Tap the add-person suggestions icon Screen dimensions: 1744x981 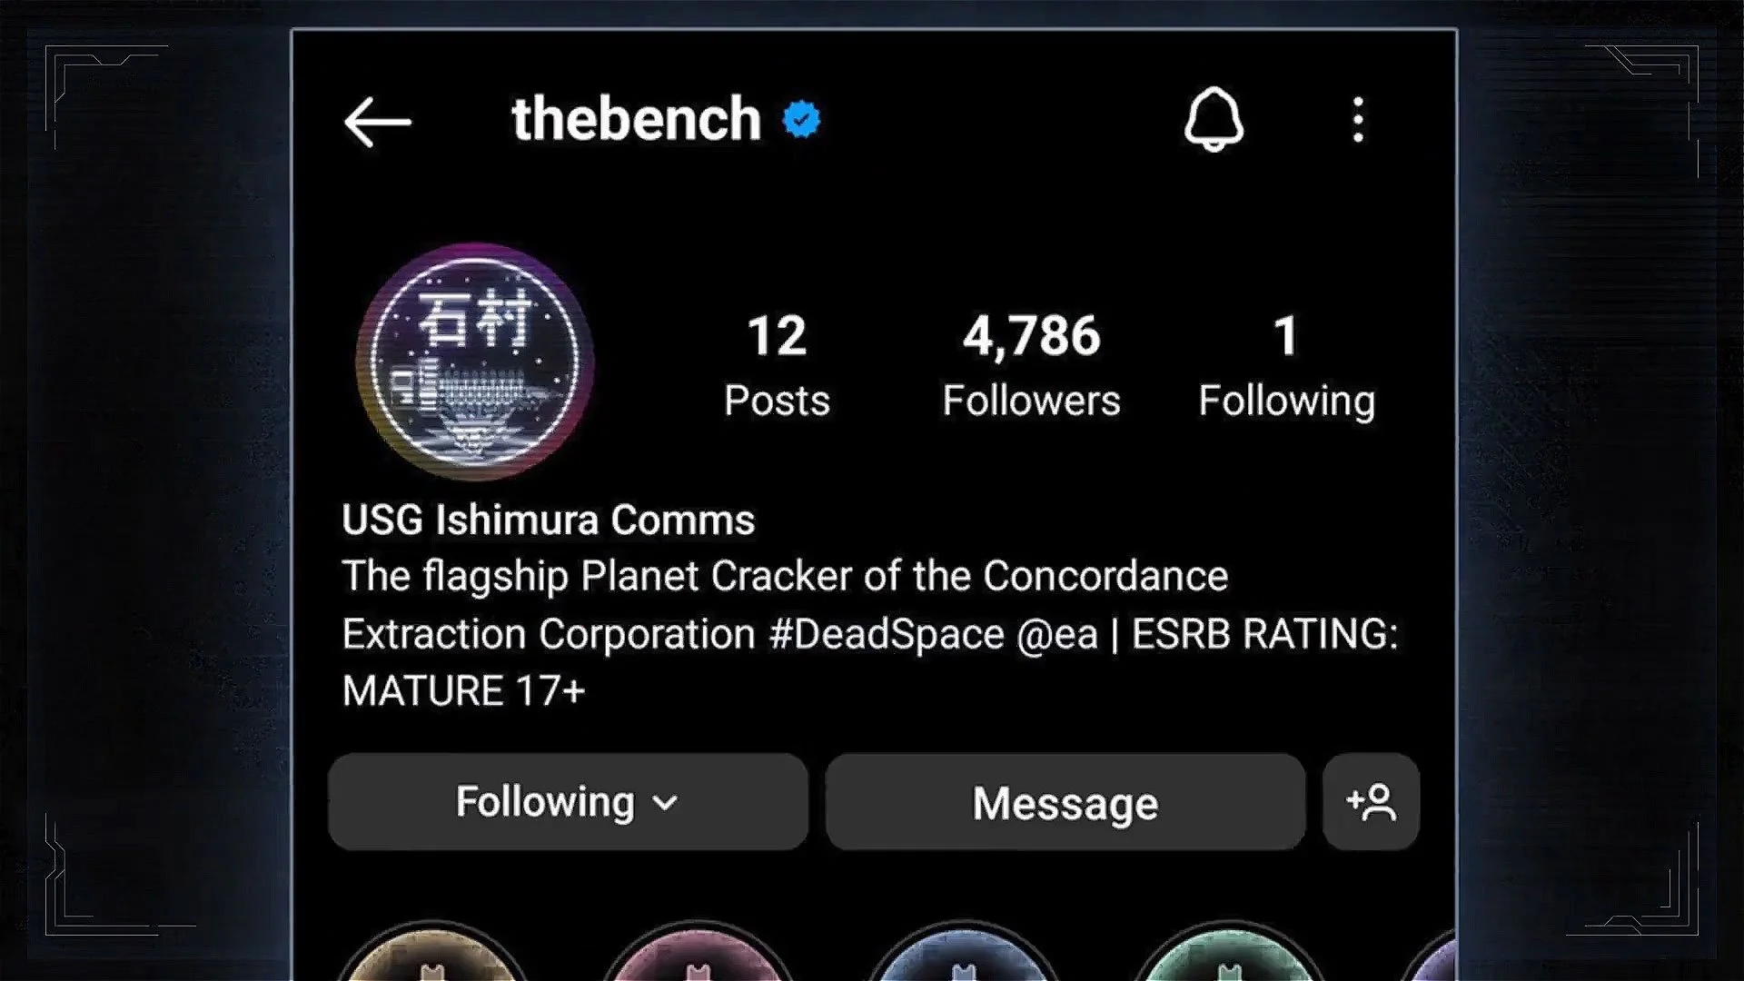(x=1371, y=802)
